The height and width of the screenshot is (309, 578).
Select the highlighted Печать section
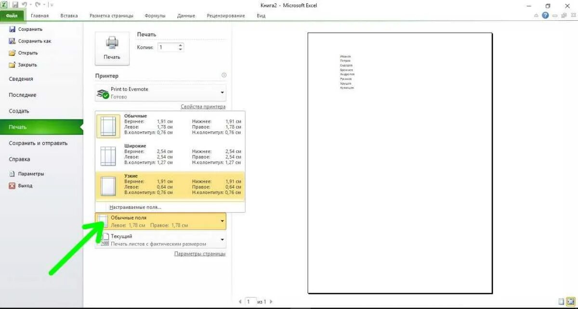(x=41, y=127)
